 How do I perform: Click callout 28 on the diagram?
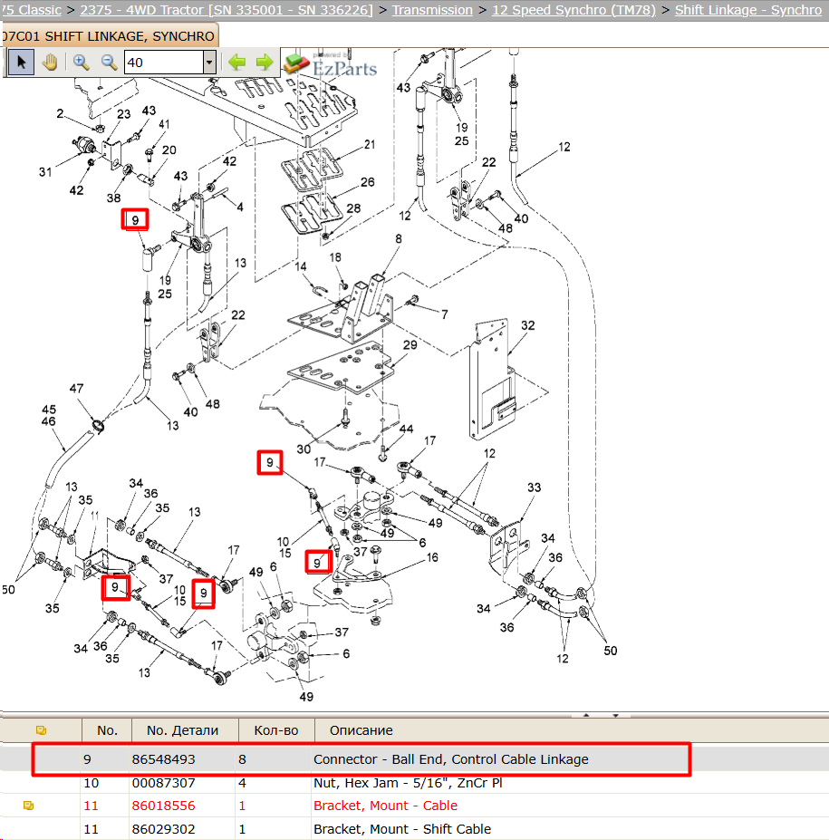pos(353,208)
